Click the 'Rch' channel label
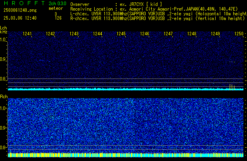 pos(4,97)
